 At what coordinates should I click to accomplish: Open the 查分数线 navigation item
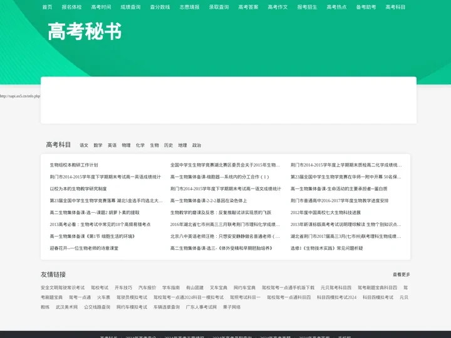pyautogui.click(x=160, y=7)
